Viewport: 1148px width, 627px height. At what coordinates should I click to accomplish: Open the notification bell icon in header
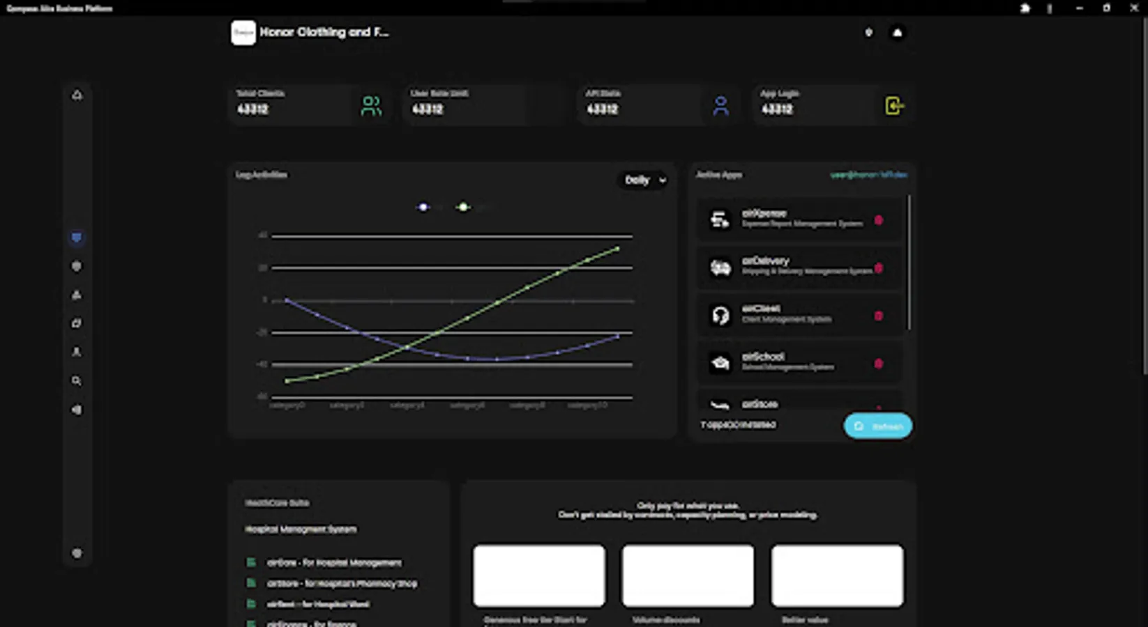click(x=898, y=33)
